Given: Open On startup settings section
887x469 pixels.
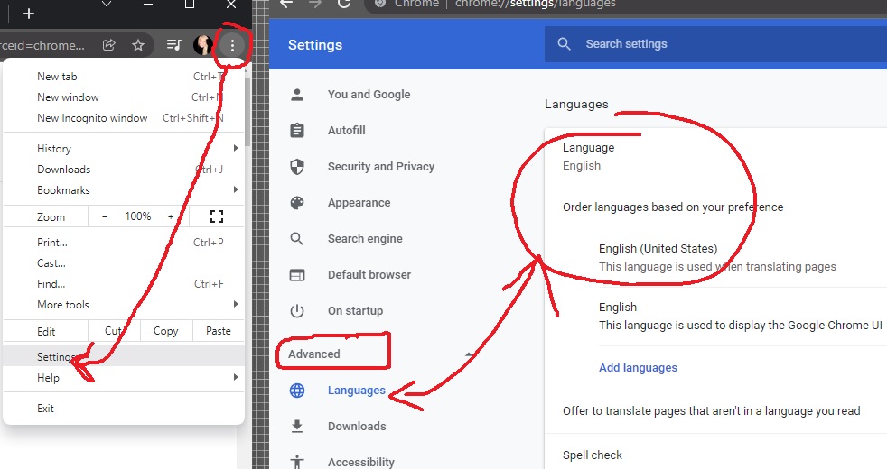Looking at the screenshot, I should 355,311.
